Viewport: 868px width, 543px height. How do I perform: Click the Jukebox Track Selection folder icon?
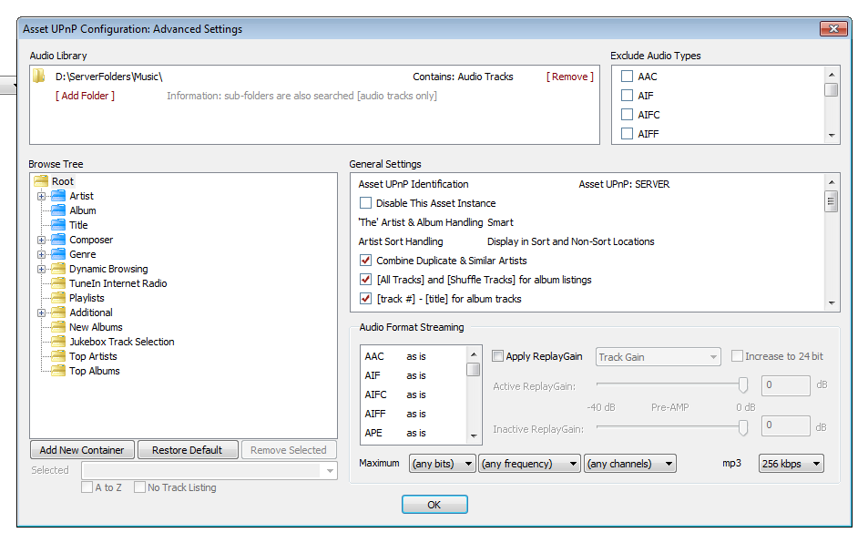point(58,342)
